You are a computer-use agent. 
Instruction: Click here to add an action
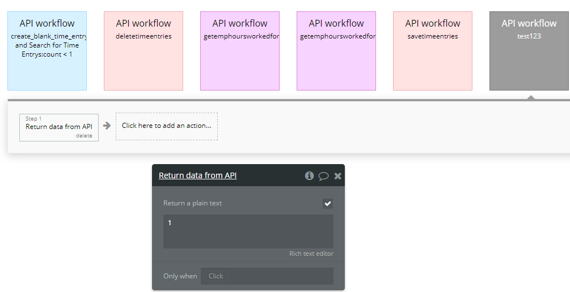166,126
